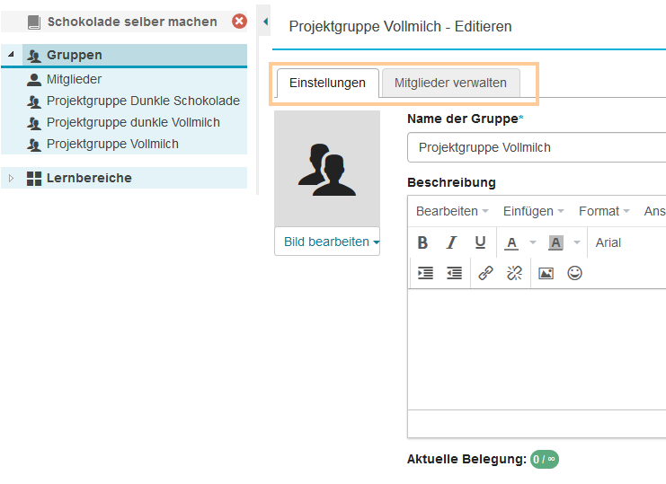
Task: Open the Einfügen editor menu
Action: [x=533, y=211]
